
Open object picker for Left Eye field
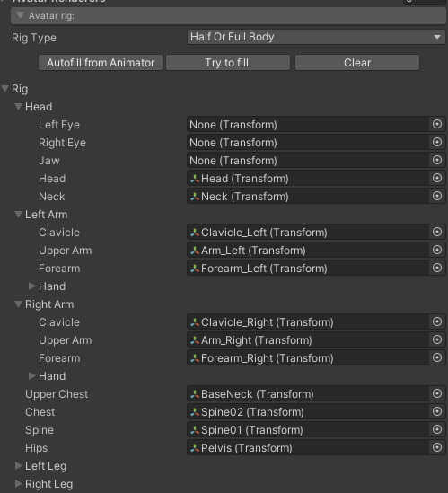pos(437,124)
